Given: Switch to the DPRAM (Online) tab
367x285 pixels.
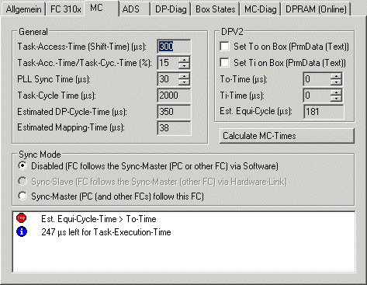Looking at the screenshot, I should [x=316, y=9].
